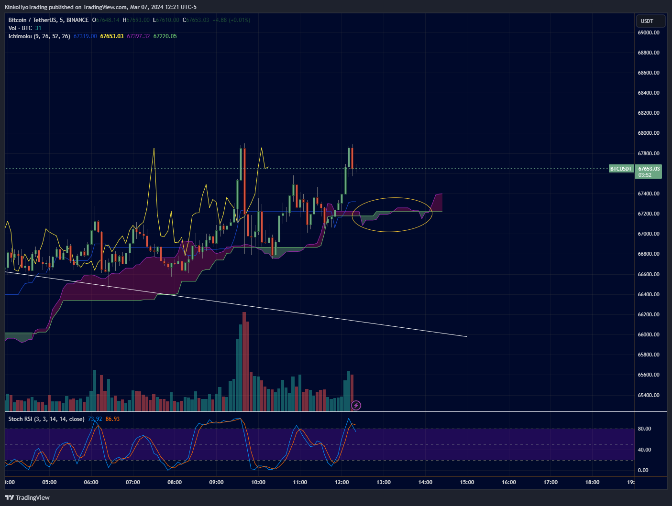The width and height of the screenshot is (672, 506).
Task: Click the 40.00 level on Stoch RSI axis
Action: point(643,450)
